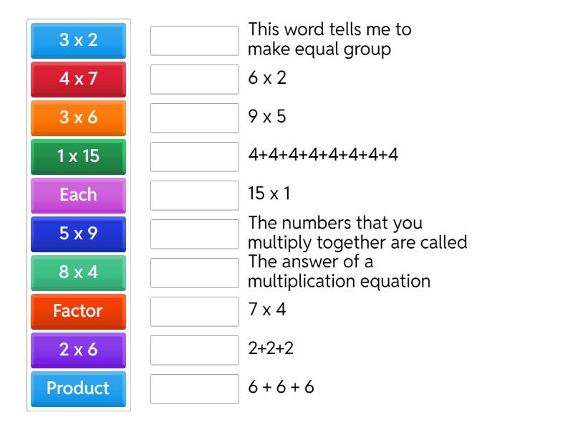Click the box beside '4+4+4+4+4+4+4+4'
Viewport: 573px width, 430px height.
pos(194,157)
